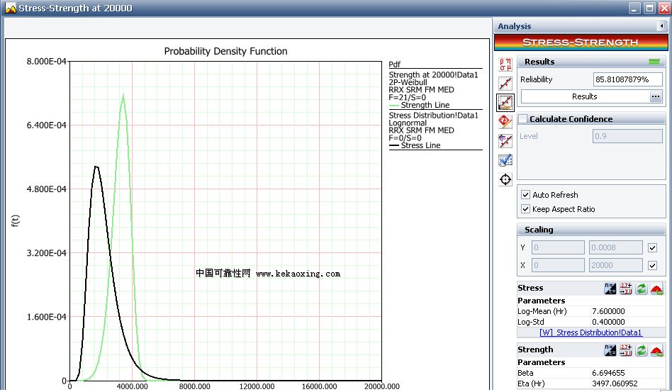Click the Analysis panel title

click(x=515, y=26)
